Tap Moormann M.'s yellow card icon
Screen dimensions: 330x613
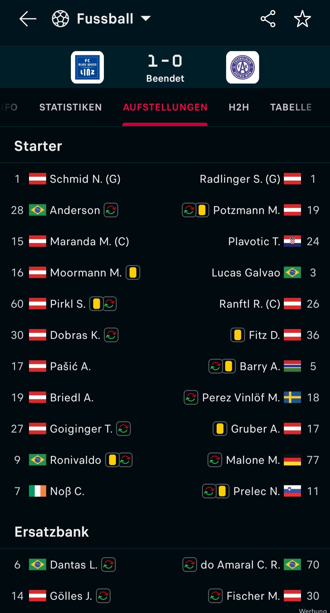click(133, 273)
